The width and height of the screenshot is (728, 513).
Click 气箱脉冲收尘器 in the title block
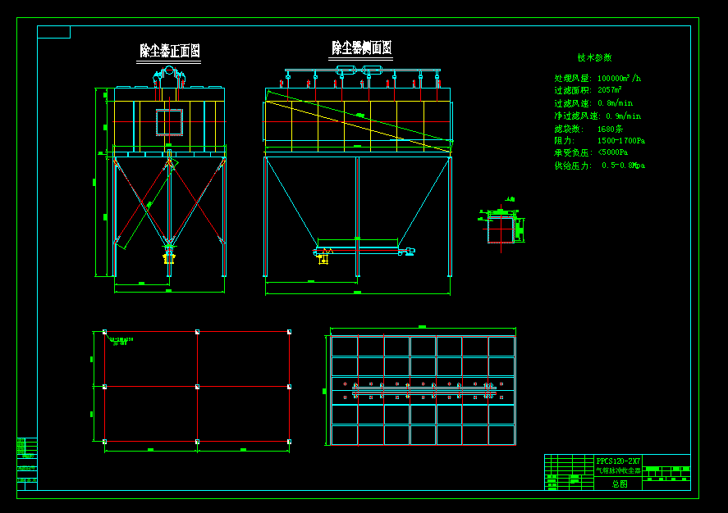pos(618,470)
